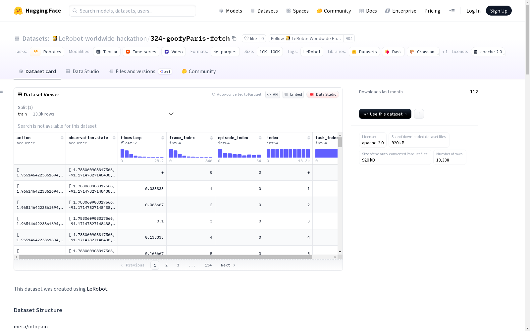Go to Models in the top navigation
The width and height of the screenshot is (530, 331).
pyautogui.click(x=231, y=11)
